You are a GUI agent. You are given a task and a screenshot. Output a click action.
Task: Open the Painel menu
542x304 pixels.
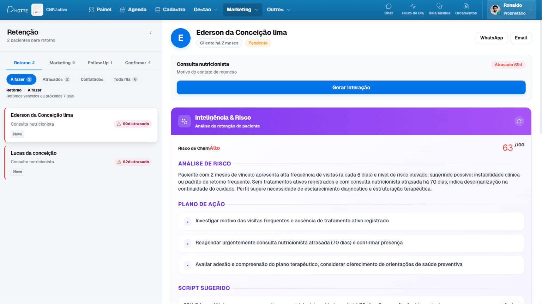coord(100,9)
